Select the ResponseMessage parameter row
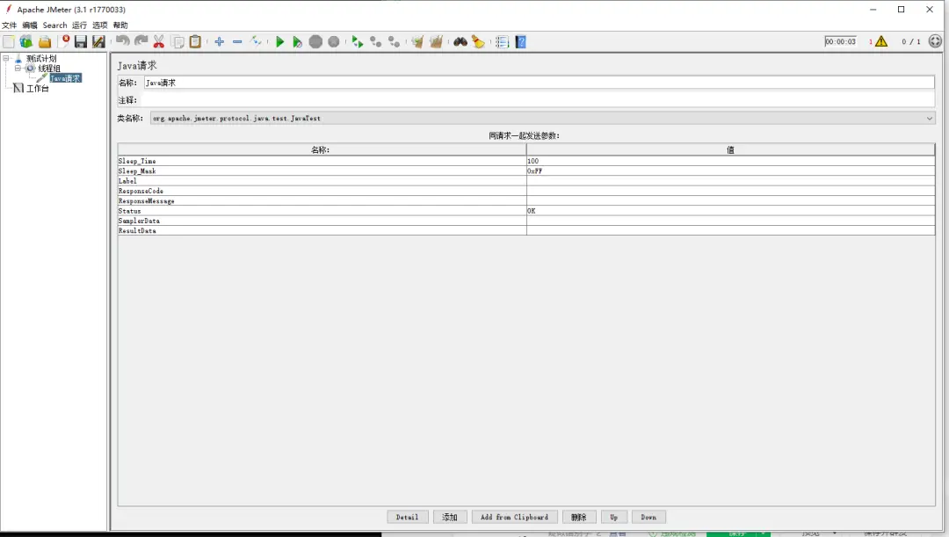This screenshot has width=949, height=537. (x=526, y=201)
